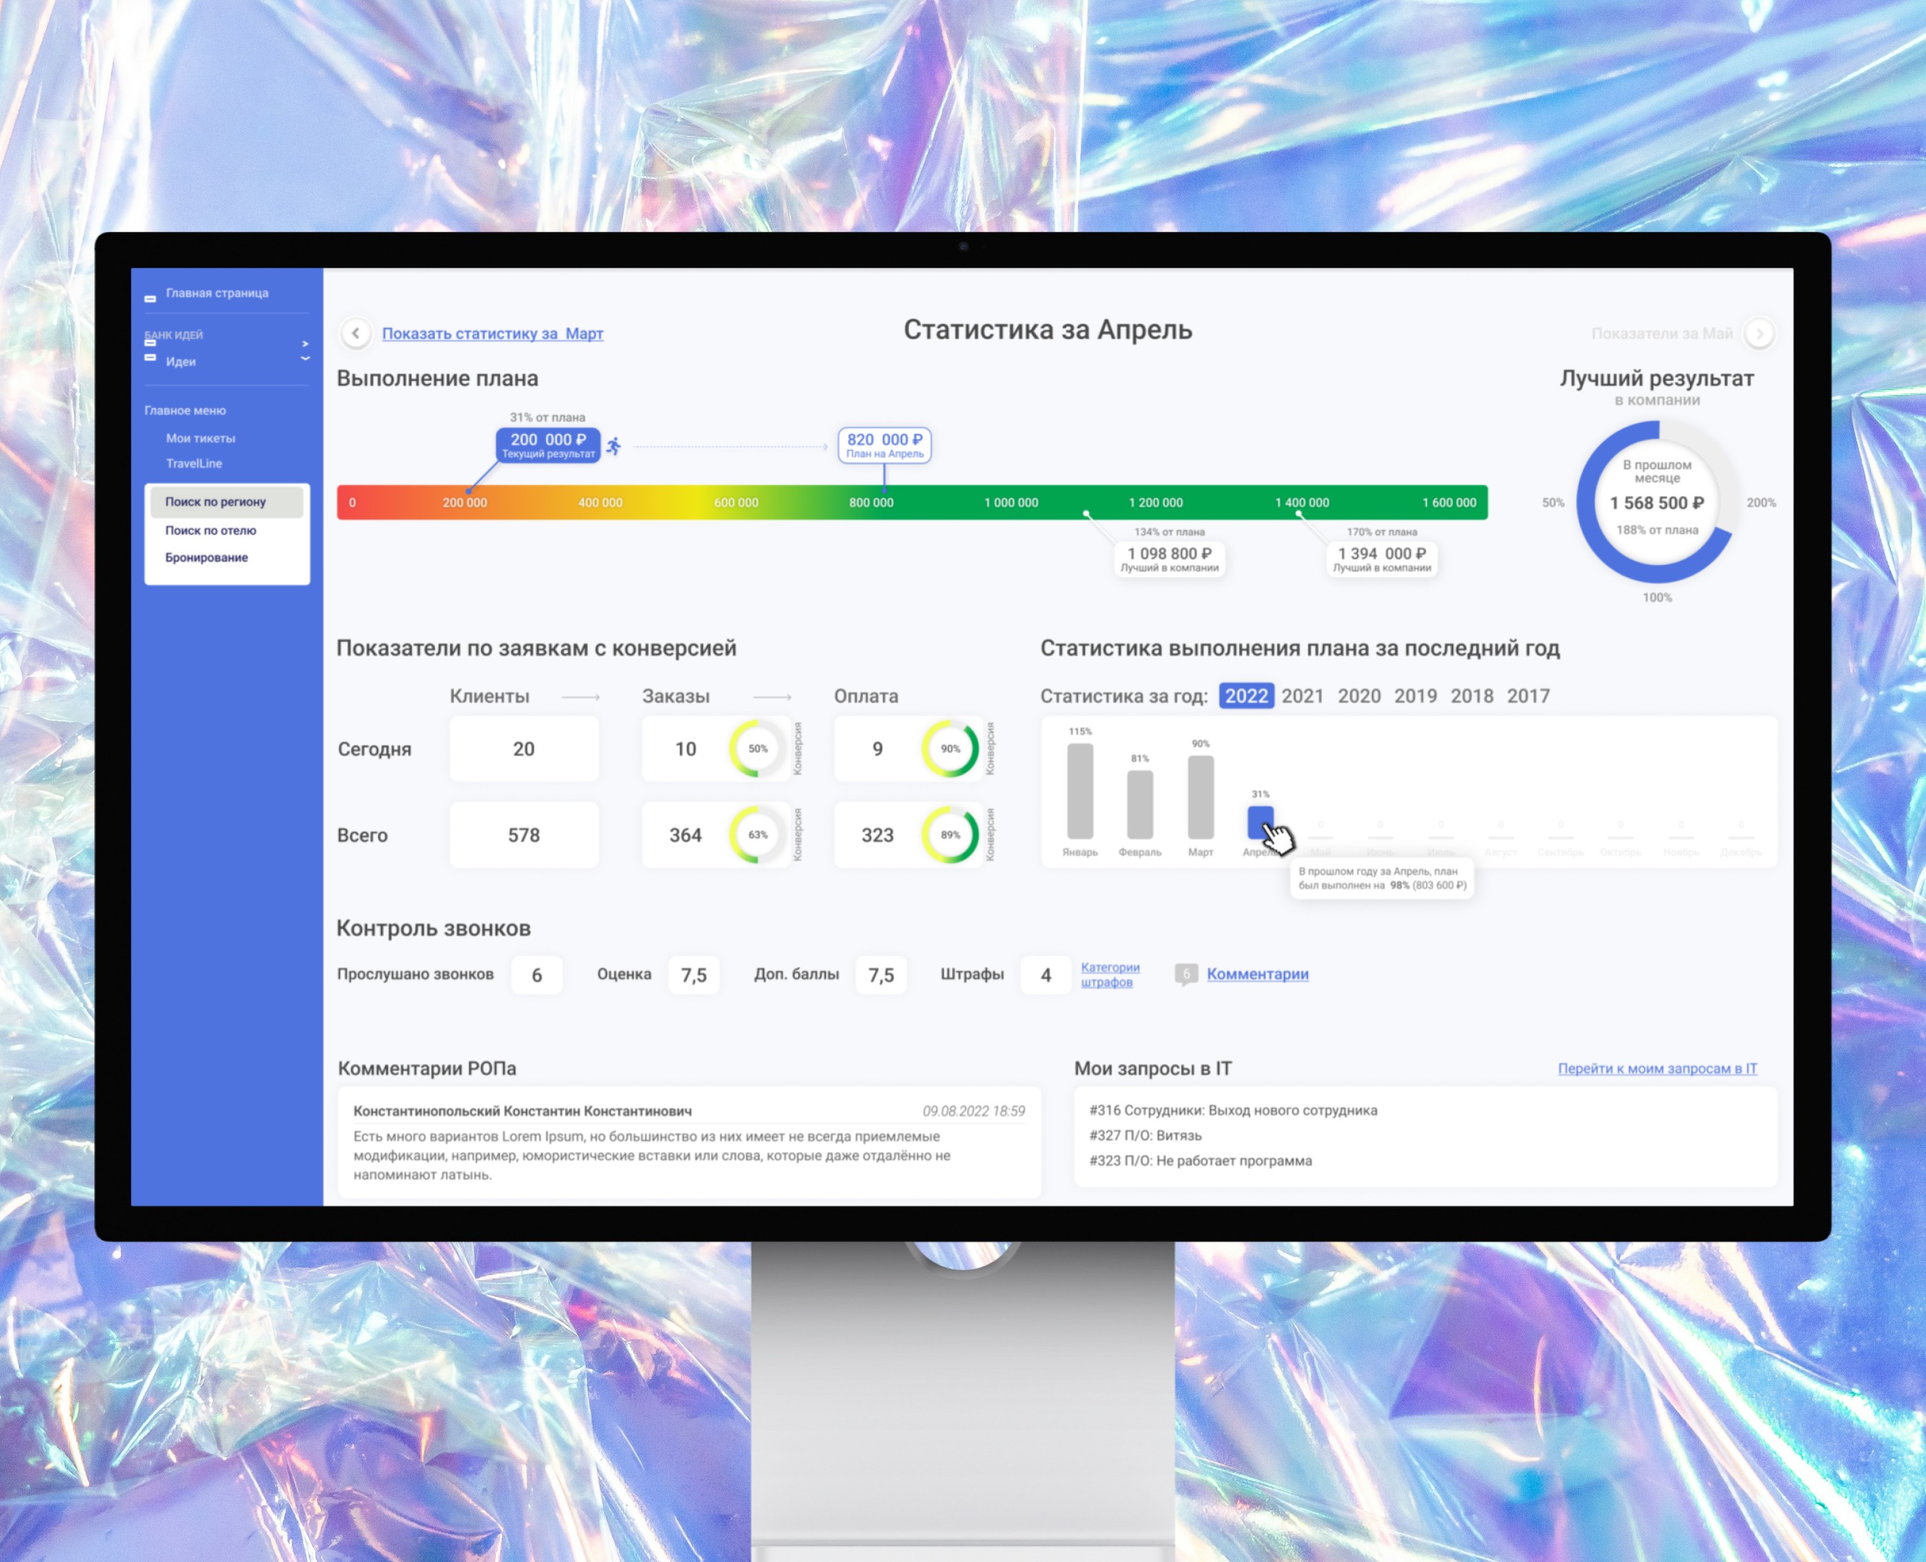Select Бронирование in the sidebar submenu
The height and width of the screenshot is (1562, 1926).
[x=206, y=557]
